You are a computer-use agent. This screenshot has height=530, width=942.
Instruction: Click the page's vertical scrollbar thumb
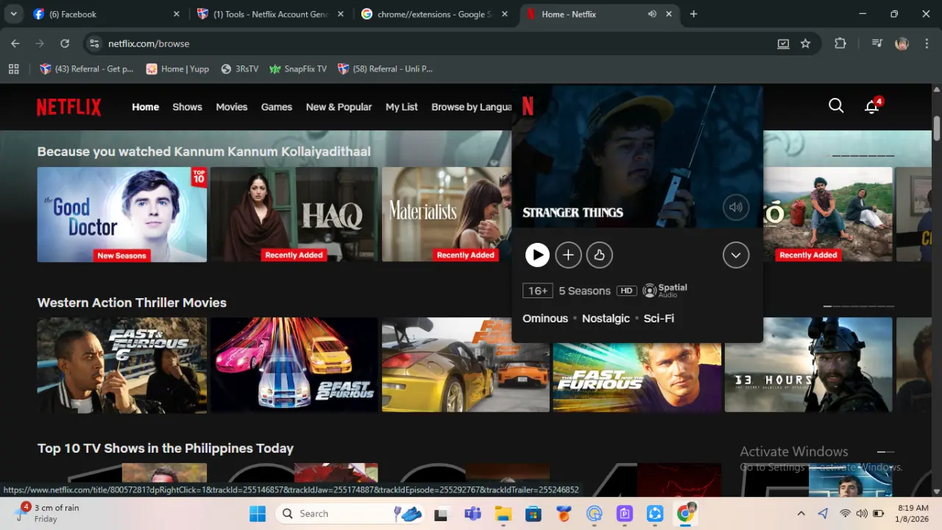[937, 127]
